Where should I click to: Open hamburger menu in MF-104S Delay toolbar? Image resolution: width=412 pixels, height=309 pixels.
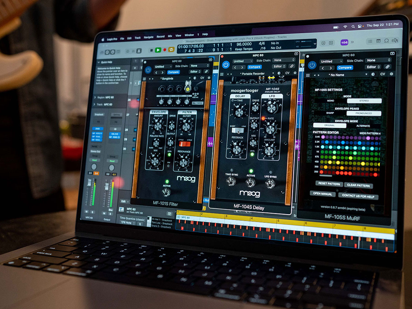pyautogui.click(x=221, y=73)
